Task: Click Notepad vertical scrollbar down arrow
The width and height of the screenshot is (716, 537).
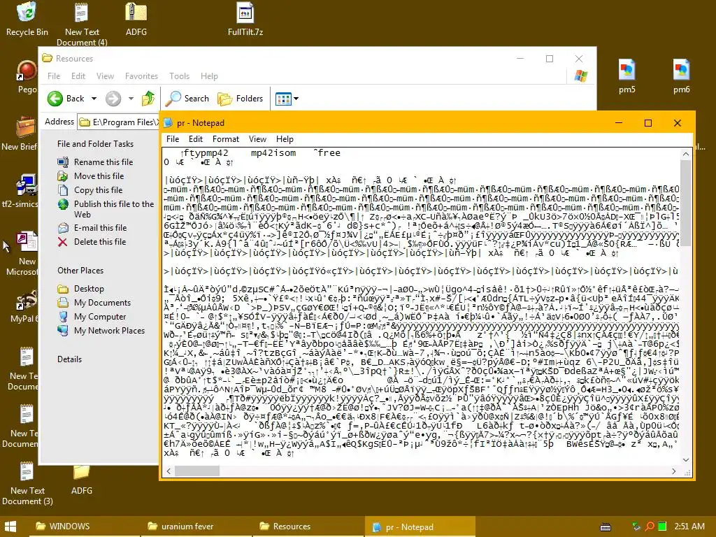Action: (x=686, y=460)
